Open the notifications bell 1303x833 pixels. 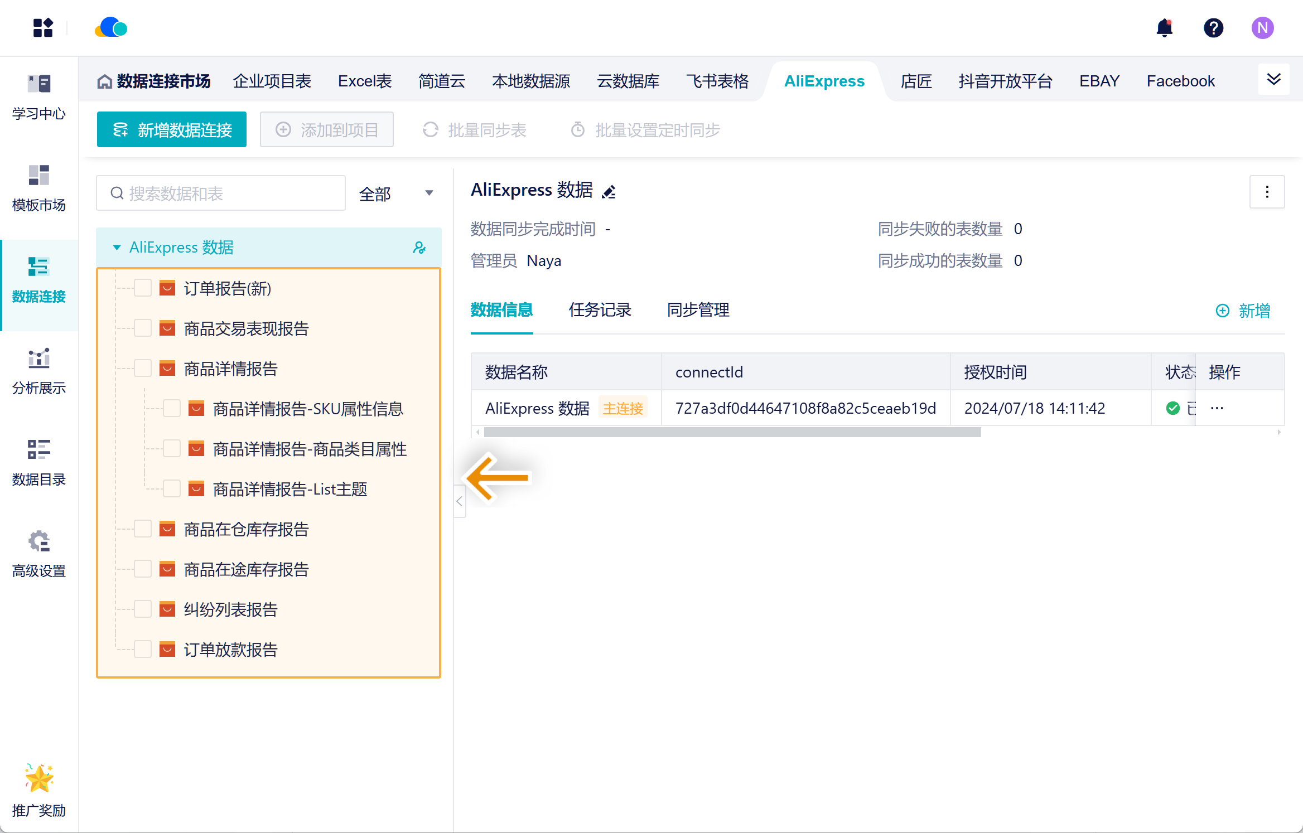pyautogui.click(x=1164, y=28)
